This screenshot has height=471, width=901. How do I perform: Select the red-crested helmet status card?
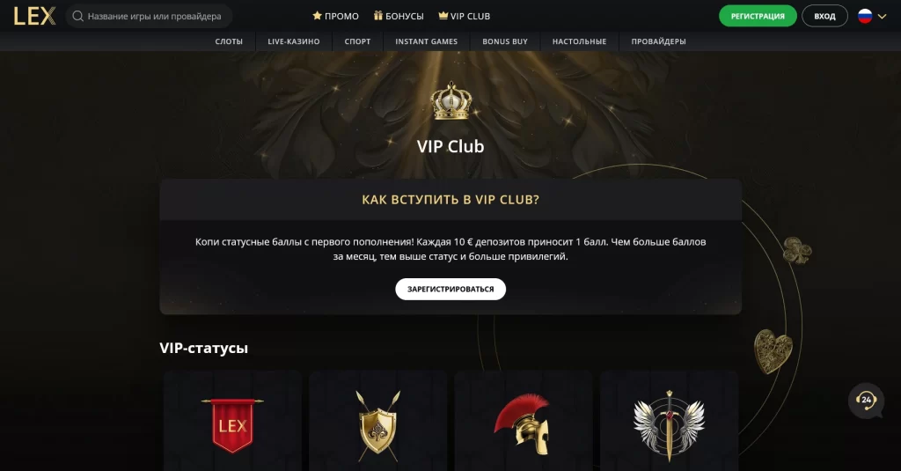pos(524,421)
